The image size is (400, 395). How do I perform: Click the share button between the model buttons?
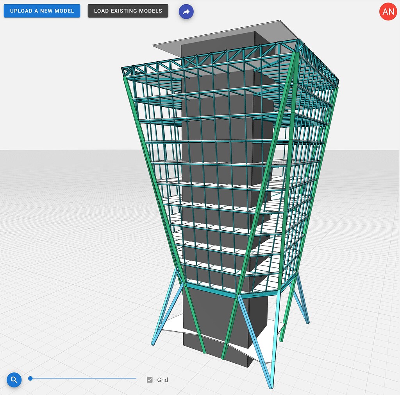[186, 11]
